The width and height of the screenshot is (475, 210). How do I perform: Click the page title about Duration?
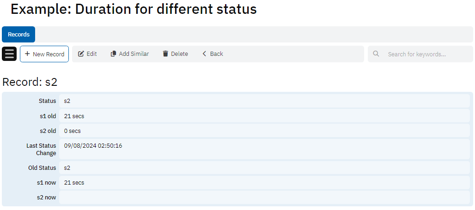[x=134, y=9]
